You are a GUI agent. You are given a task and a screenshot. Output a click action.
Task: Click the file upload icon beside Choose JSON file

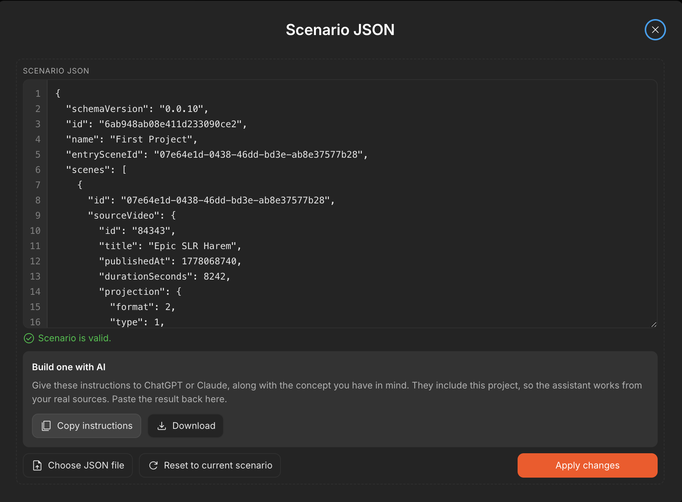[37, 465]
